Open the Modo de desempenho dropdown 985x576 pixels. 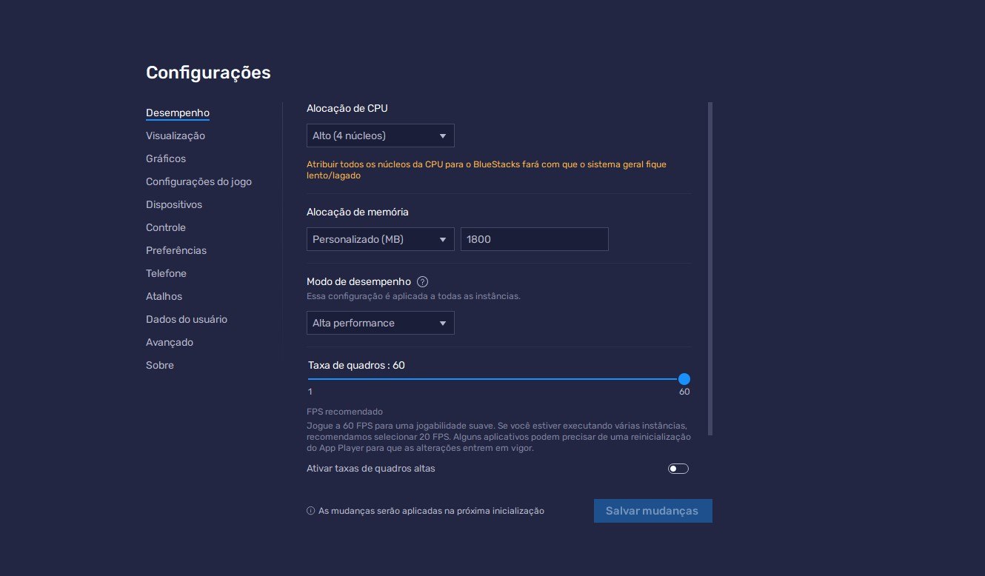[x=381, y=323]
